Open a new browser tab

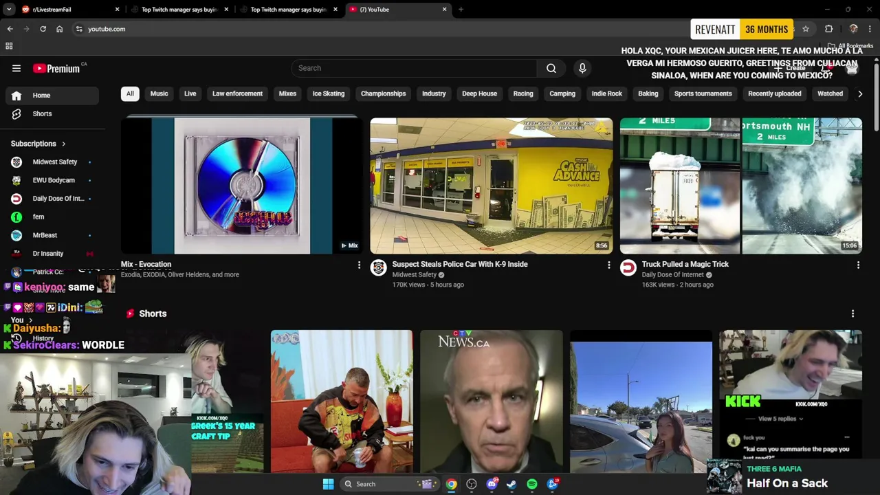click(x=461, y=10)
